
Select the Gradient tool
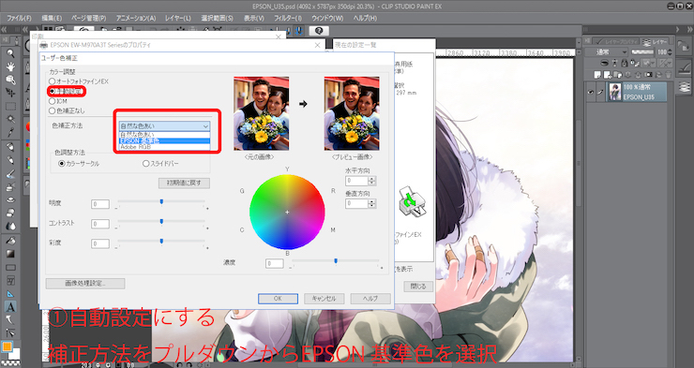pyautogui.click(x=10, y=254)
